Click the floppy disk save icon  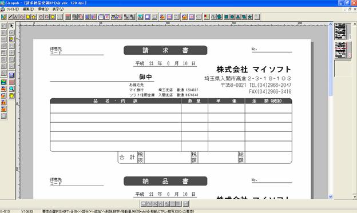(11, 75)
